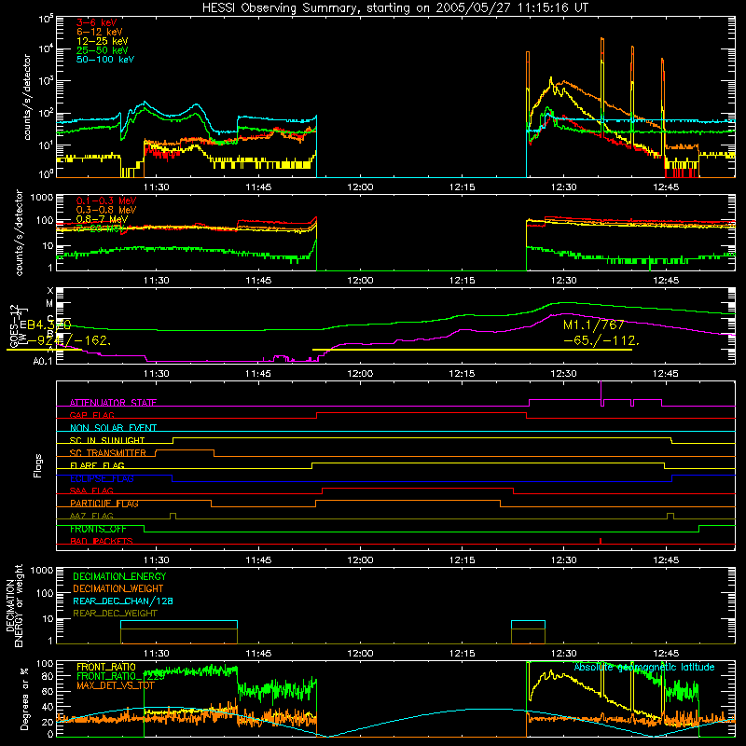
Task: Click the ATTENUATOR_STATE flag label
Action: [113, 403]
